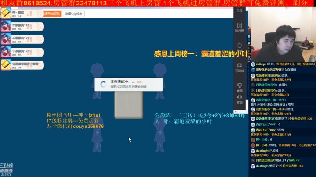Click avatar next to 黑灰化肥 chat message

(253, 70)
